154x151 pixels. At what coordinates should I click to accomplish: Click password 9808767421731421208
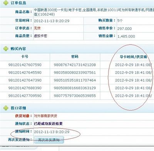click(x=75, y=65)
